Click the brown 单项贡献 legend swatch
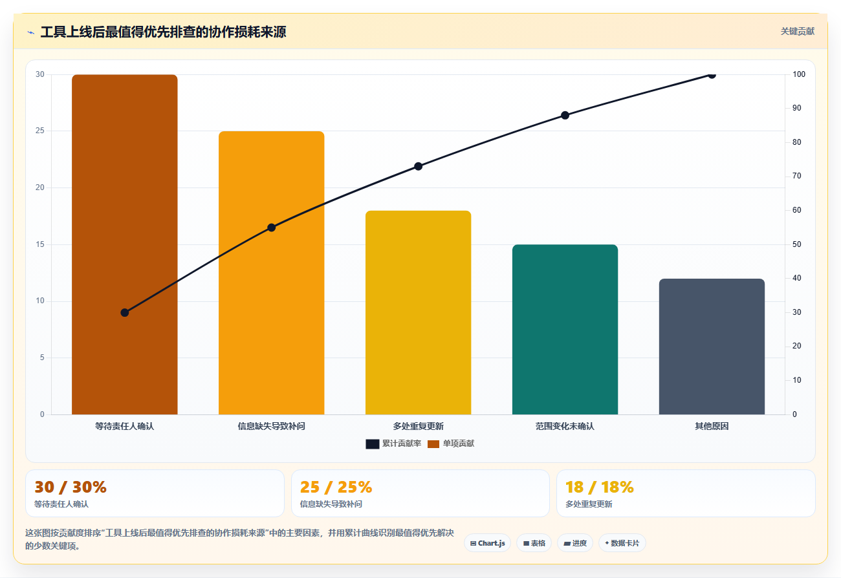 pyautogui.click(x=433, y=444)
